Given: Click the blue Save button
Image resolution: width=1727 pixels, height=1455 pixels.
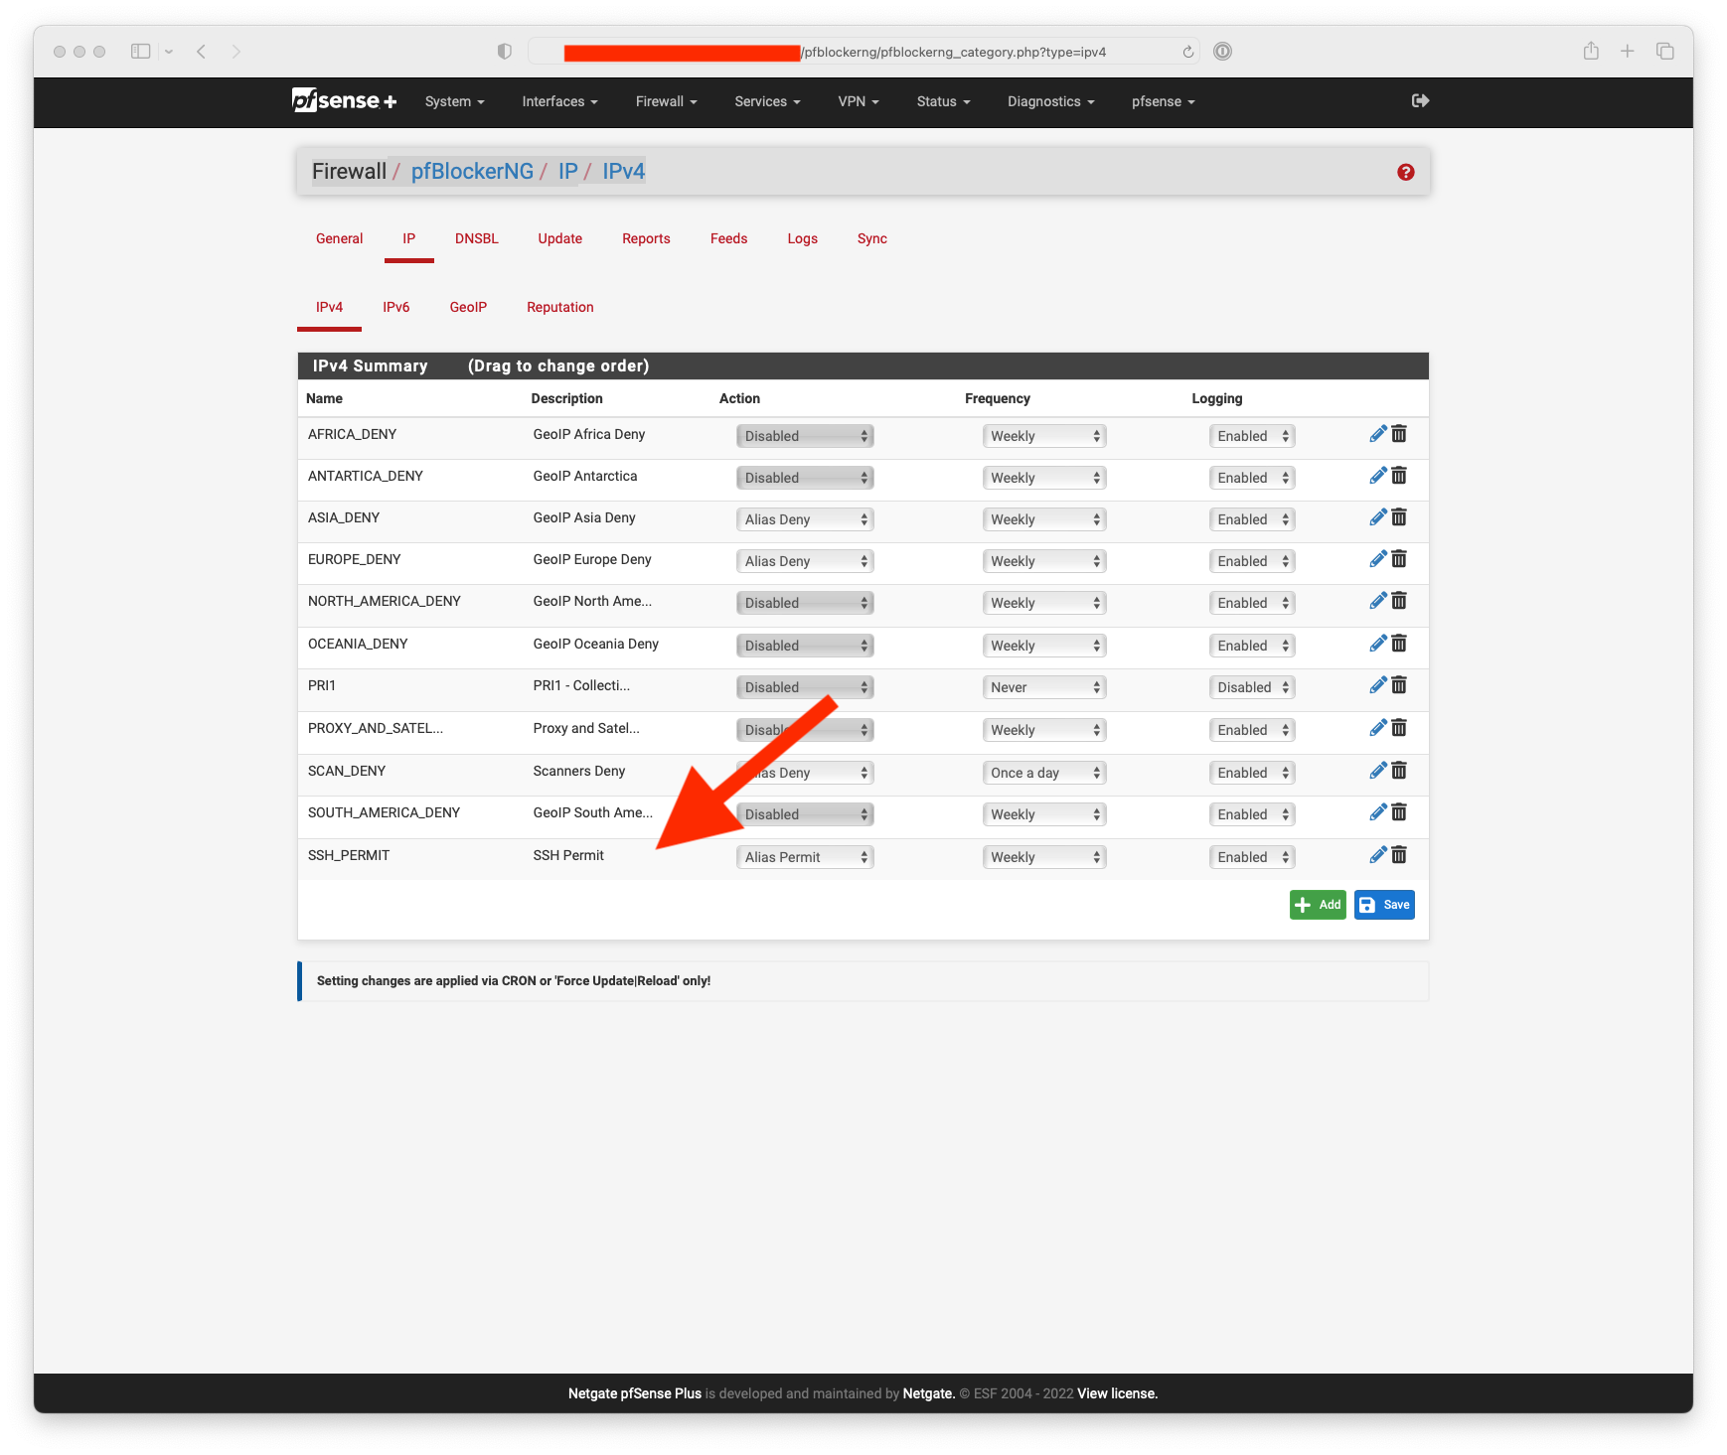Looking at the screenshot, I should point(1384,905).
